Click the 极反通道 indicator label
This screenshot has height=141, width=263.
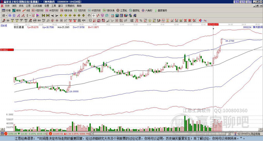[18, 27]
